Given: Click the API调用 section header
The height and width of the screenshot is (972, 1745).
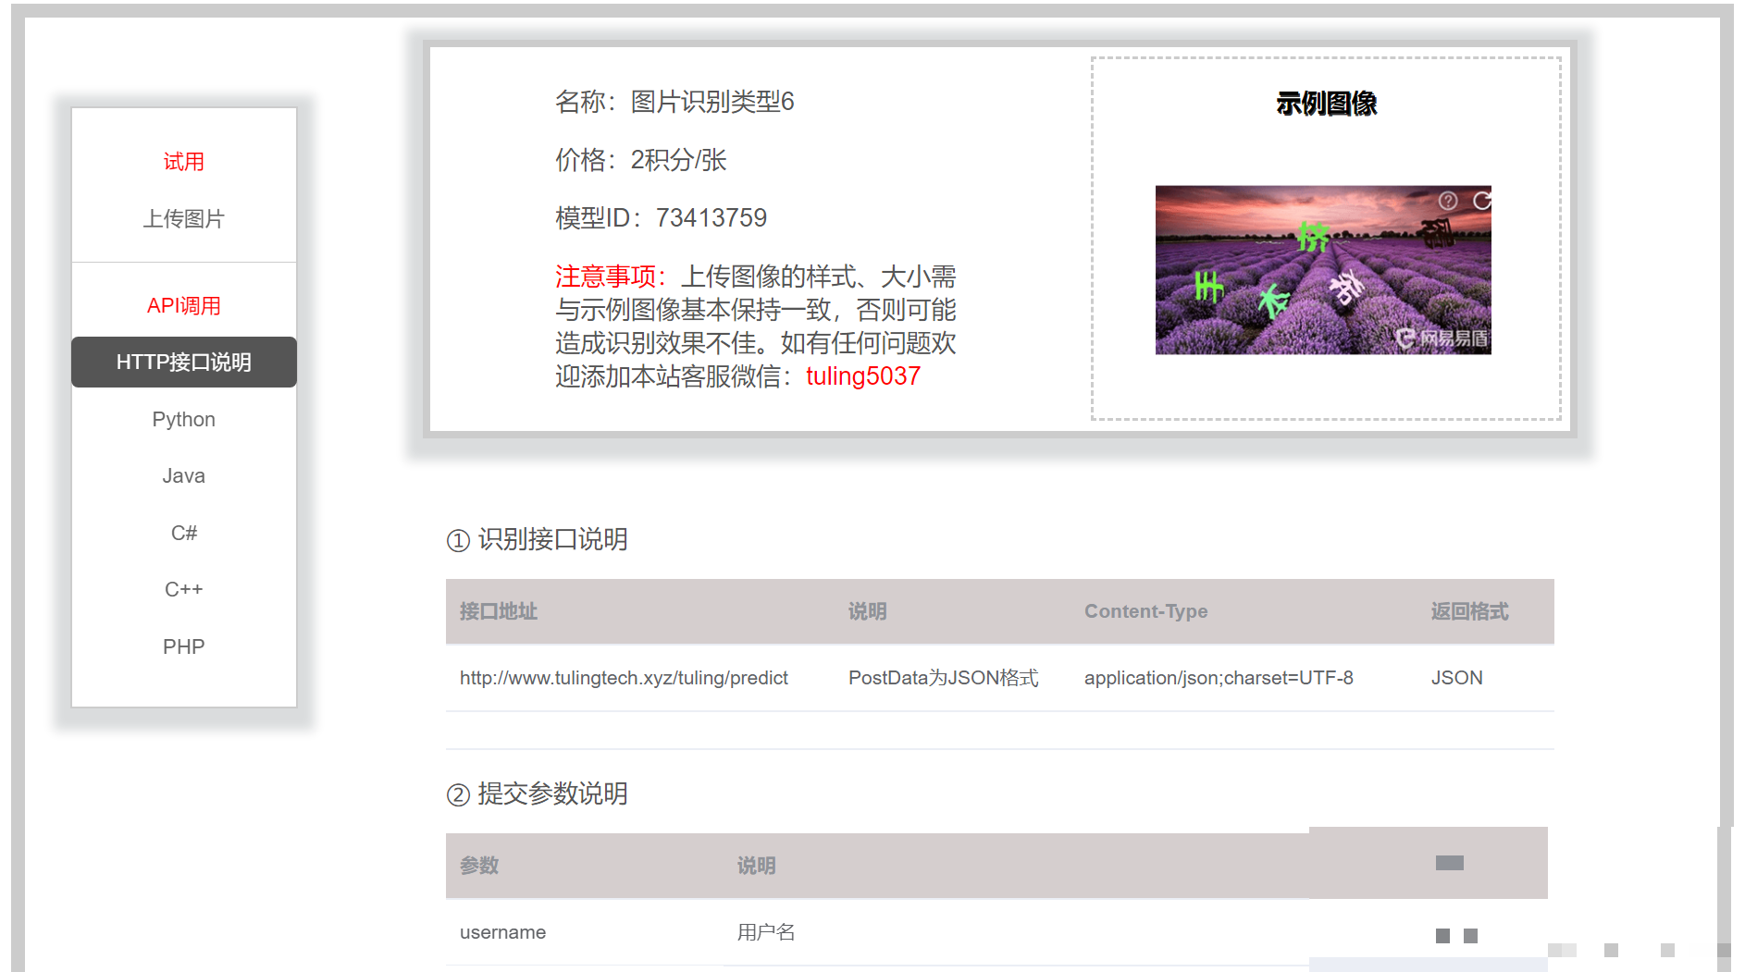Looking at the screenshot, I should pos(183,304).
